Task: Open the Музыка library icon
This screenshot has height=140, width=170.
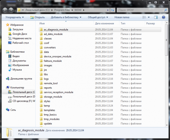Action: [x=10, y=70]
